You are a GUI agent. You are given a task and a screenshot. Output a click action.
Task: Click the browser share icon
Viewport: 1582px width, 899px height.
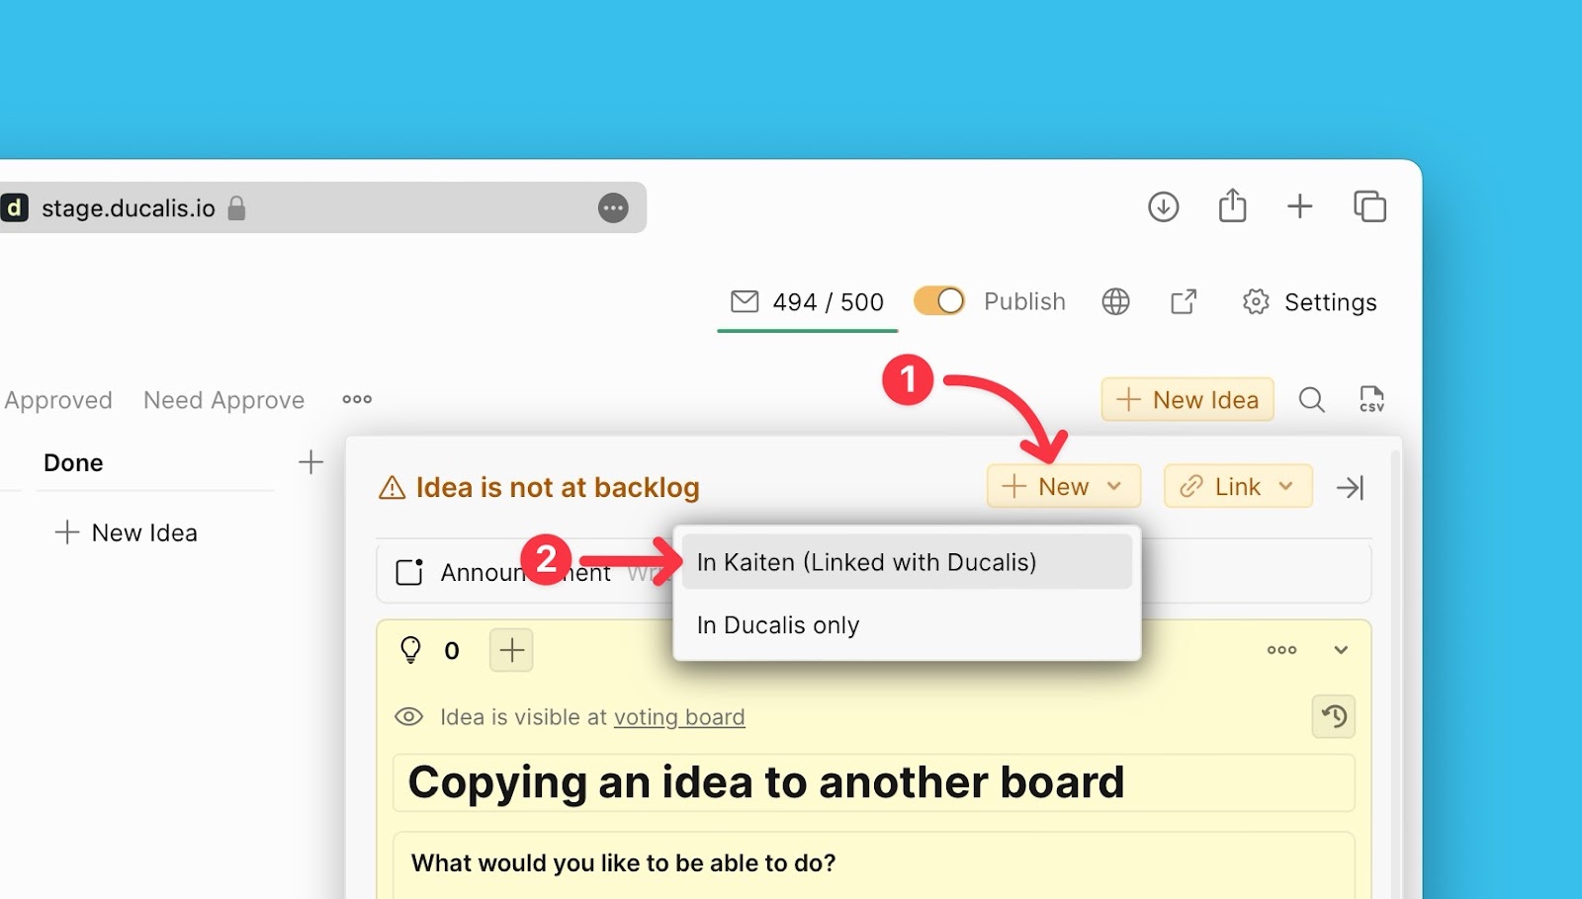(1232, 206)
